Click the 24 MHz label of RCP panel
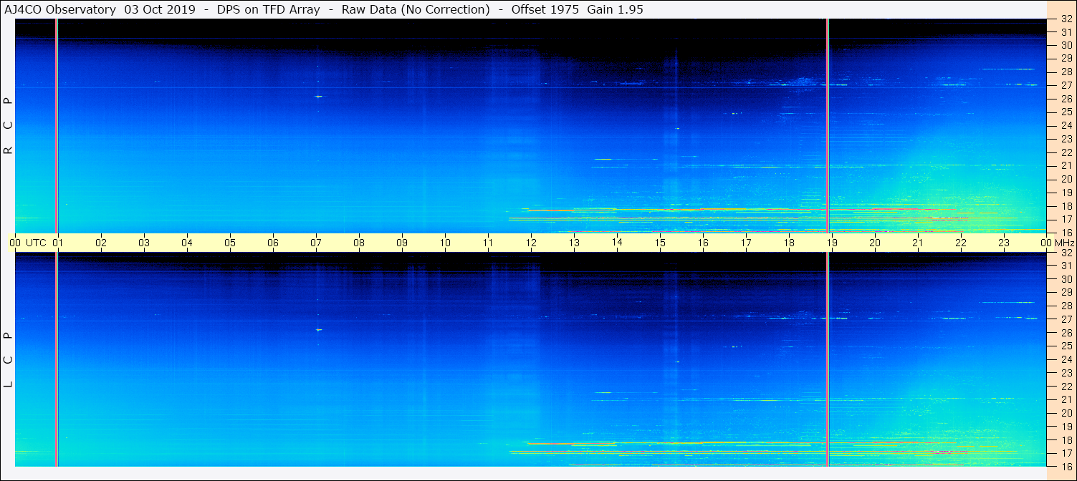 (x=1066, y=125)
